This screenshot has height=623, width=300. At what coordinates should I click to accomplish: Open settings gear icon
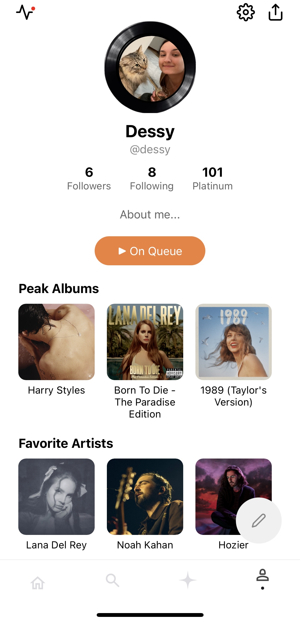[x=246, y=12]
